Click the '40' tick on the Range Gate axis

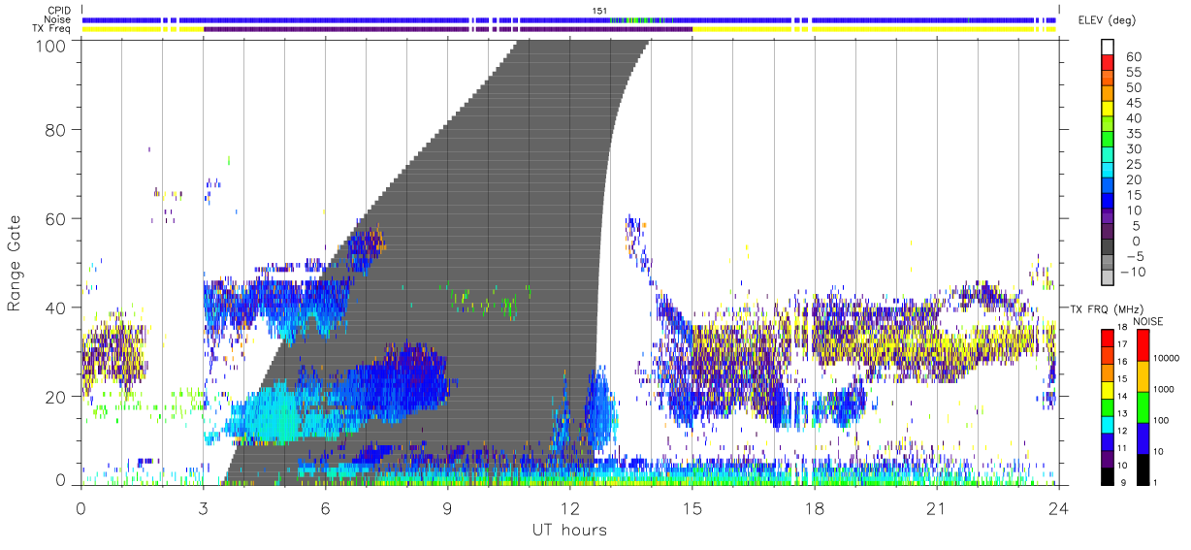tap(55, 307)
